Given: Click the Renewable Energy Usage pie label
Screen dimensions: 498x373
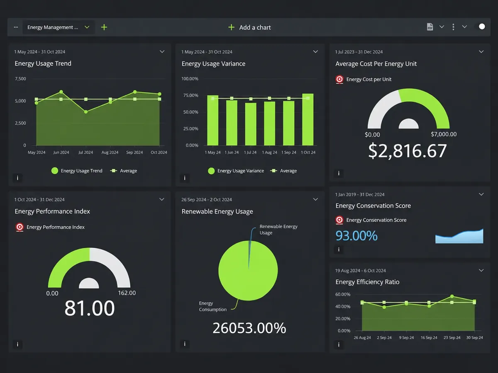Looking at the screenshot, I should click(x=278, y=230).
